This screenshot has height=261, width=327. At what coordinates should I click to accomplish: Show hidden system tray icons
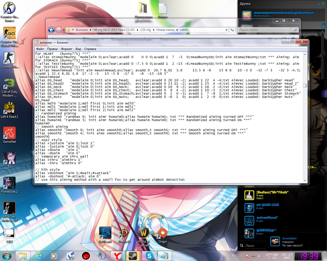click(241, 256)
